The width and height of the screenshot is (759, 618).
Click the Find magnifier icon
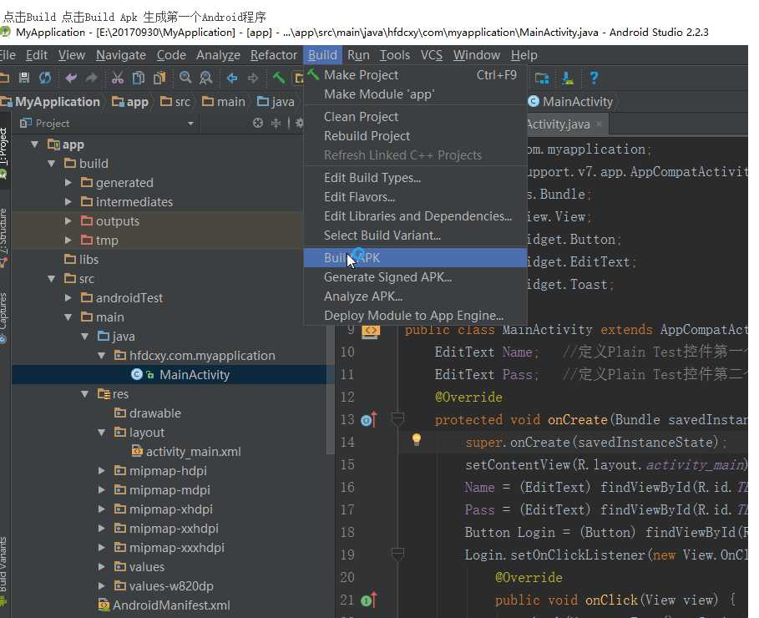pyautogui.click(x=185, y=78)
